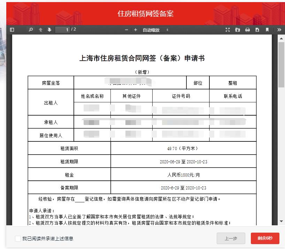Click the 其他证件 column header
The height and width of the screenshot is (249, 285).
pyautogui.click(x=131, y=96)
